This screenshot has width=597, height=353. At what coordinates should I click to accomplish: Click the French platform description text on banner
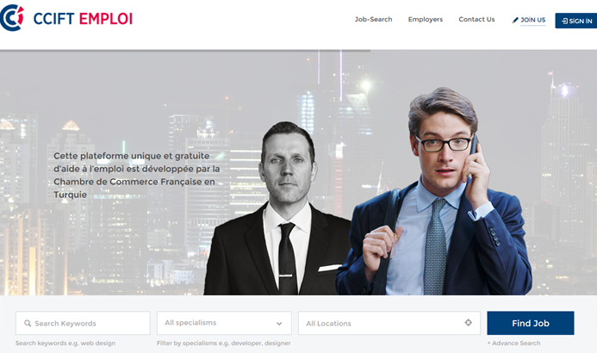pos(137,175)
